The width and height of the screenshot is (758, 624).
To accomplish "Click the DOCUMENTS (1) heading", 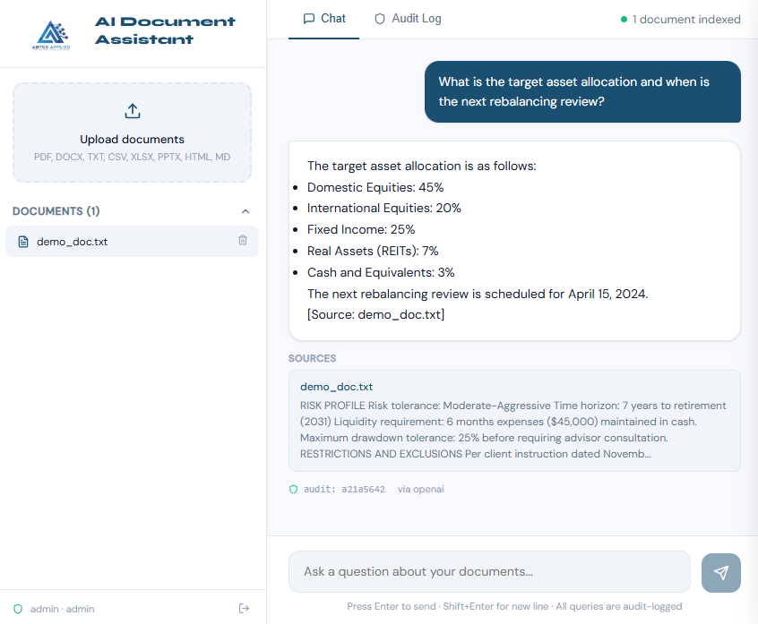I will click(x=56, y=211).
